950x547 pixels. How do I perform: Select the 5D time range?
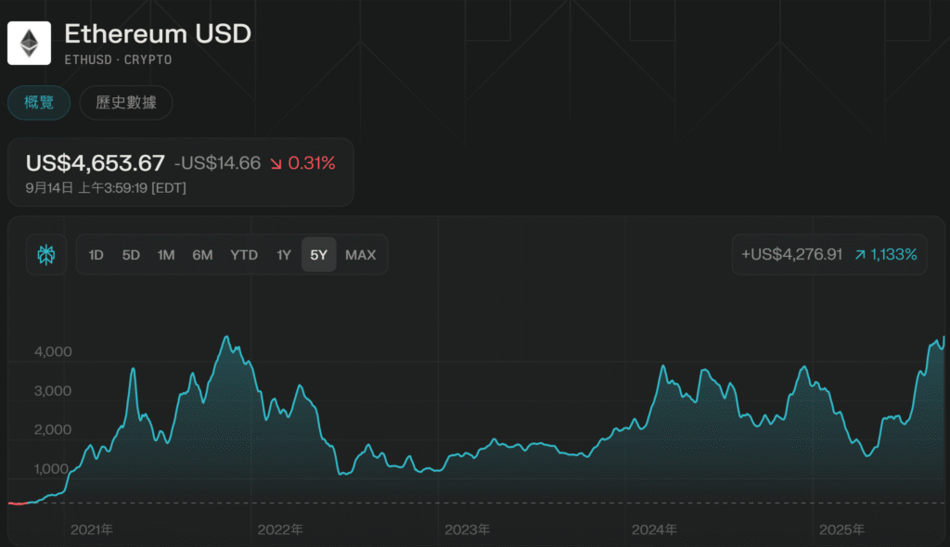(x=131, y=255)
